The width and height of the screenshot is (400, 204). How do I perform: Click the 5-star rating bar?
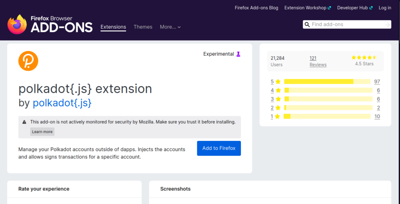327,82
